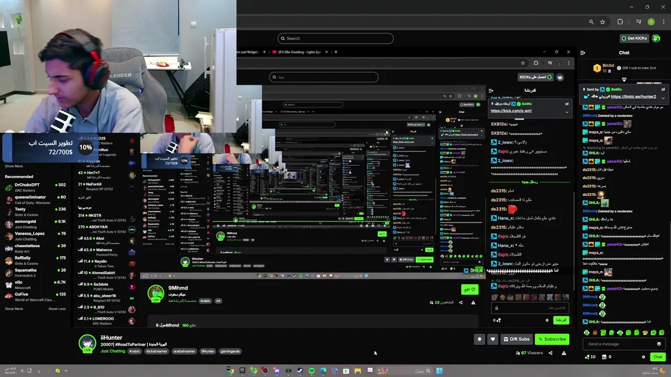Follow iiHunter with the heart icon

coord(492,339)
